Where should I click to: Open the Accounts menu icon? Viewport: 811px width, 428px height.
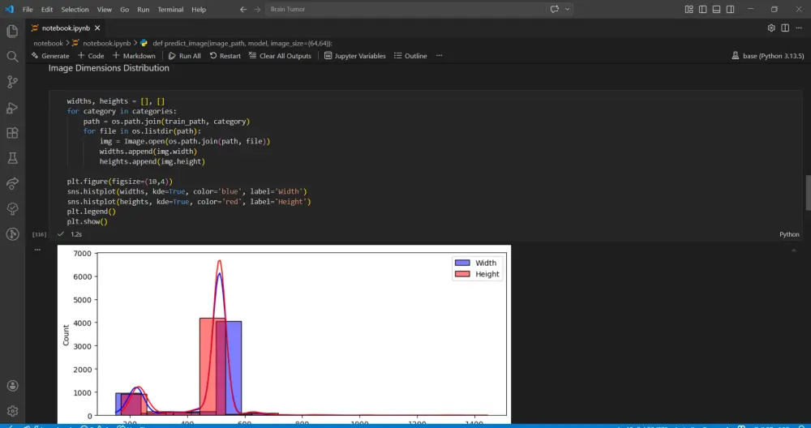[12, 386]
